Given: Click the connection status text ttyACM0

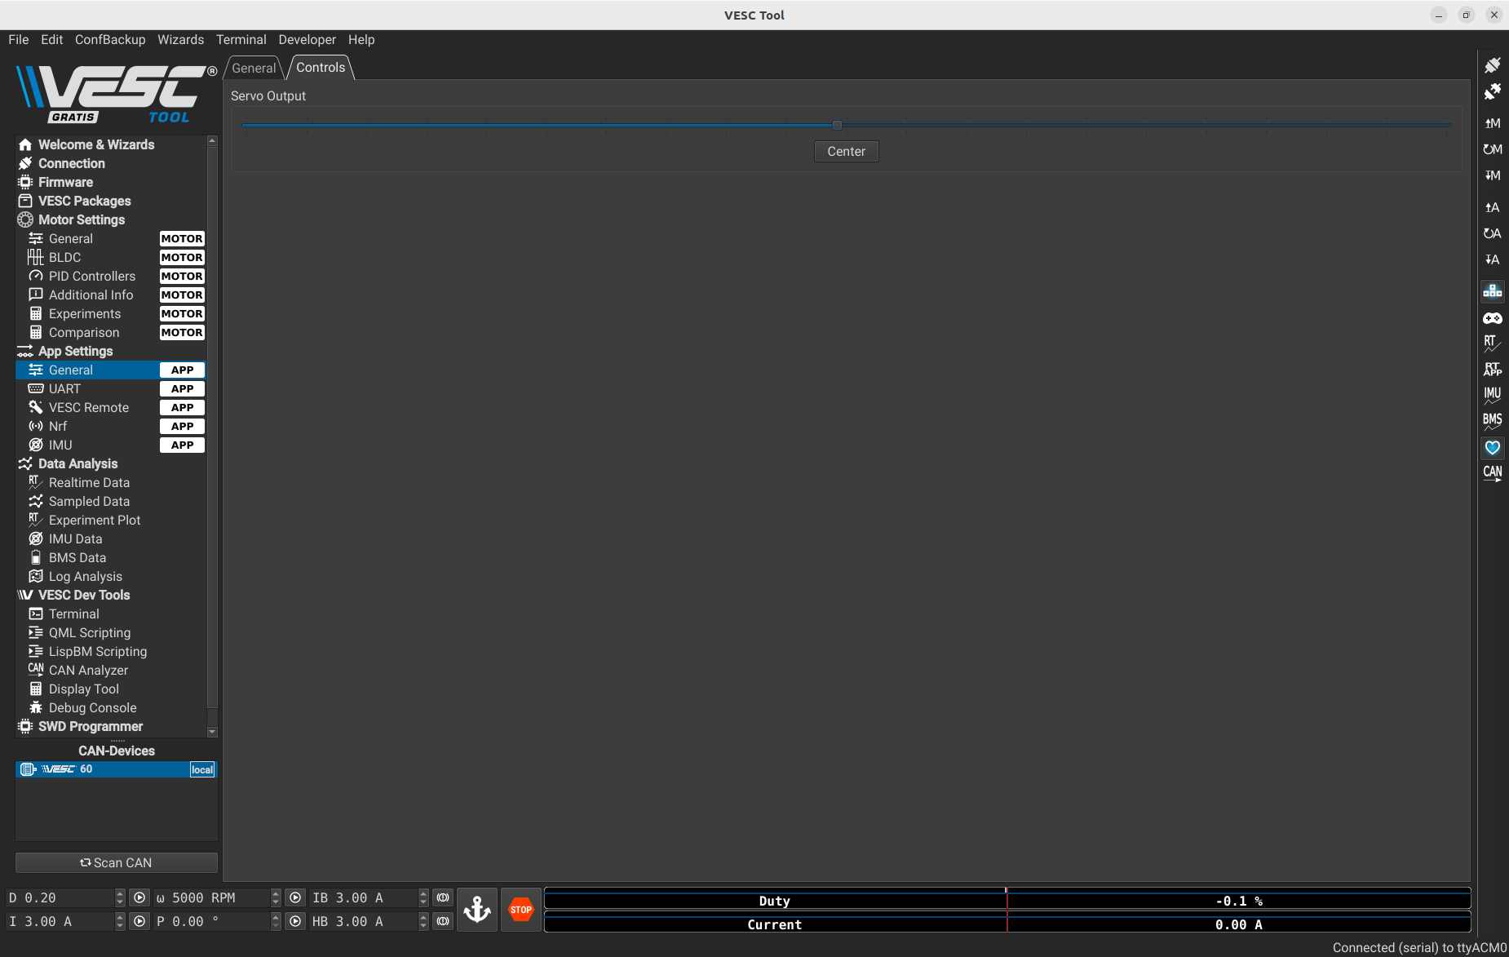Looking at the screenshot, I should pyautogui.click(x=1419, y=947).
